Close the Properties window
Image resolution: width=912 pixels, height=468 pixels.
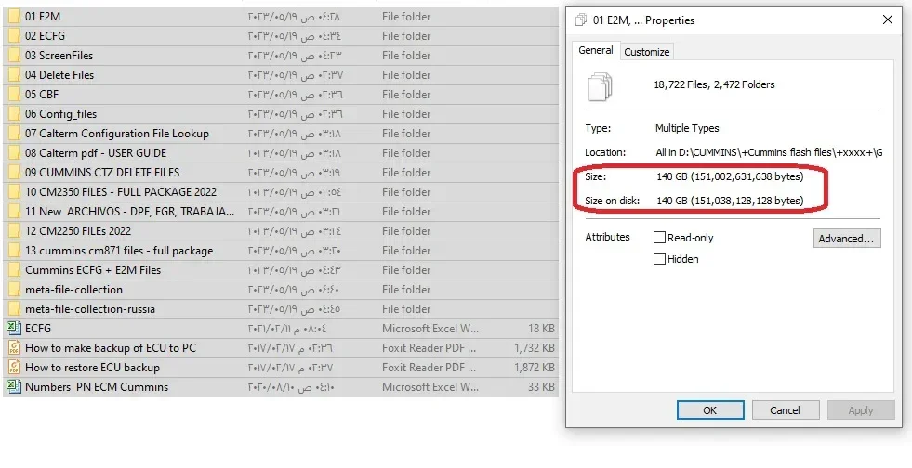pos(888,19)
